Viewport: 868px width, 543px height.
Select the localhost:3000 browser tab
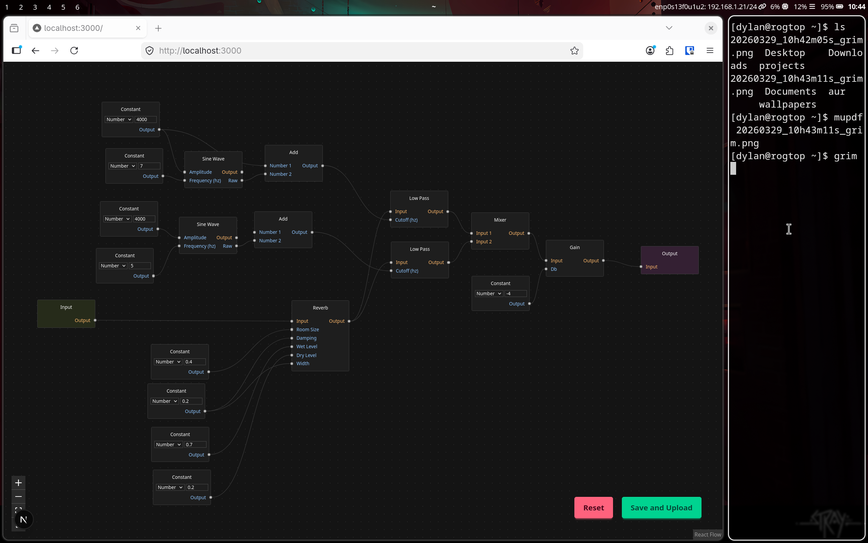[x=82, y=29]
